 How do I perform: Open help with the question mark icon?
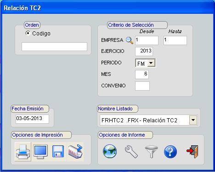(x=170, y=152)
